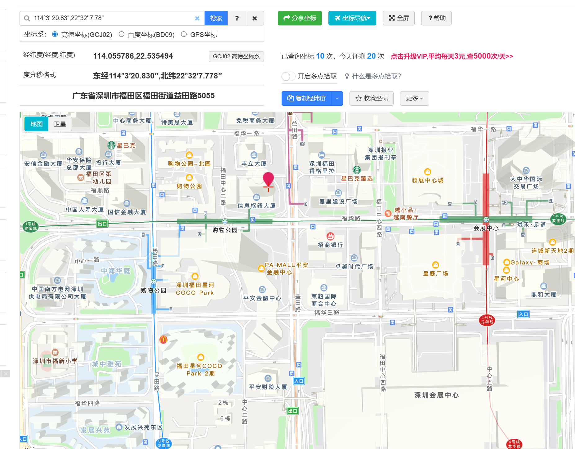Click the 点击升级VIP promotion link
This screenshot has width=575, height=449.
point(452,56)
